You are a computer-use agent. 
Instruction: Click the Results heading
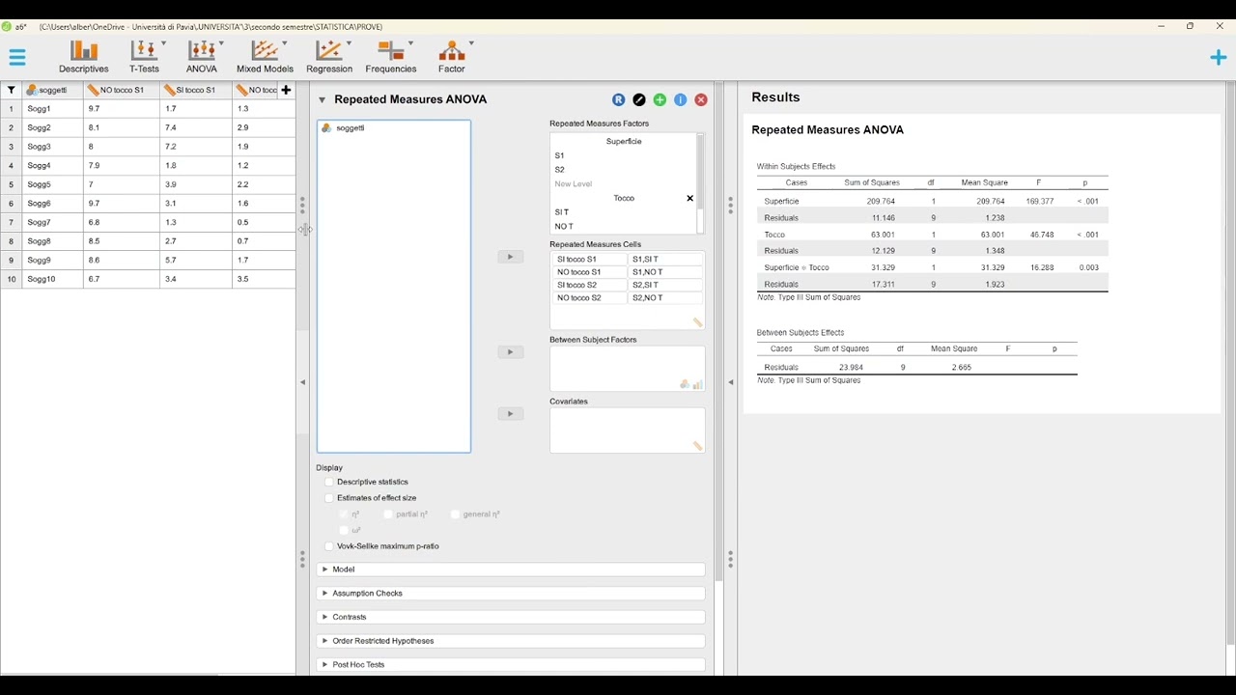click(775, 97)
